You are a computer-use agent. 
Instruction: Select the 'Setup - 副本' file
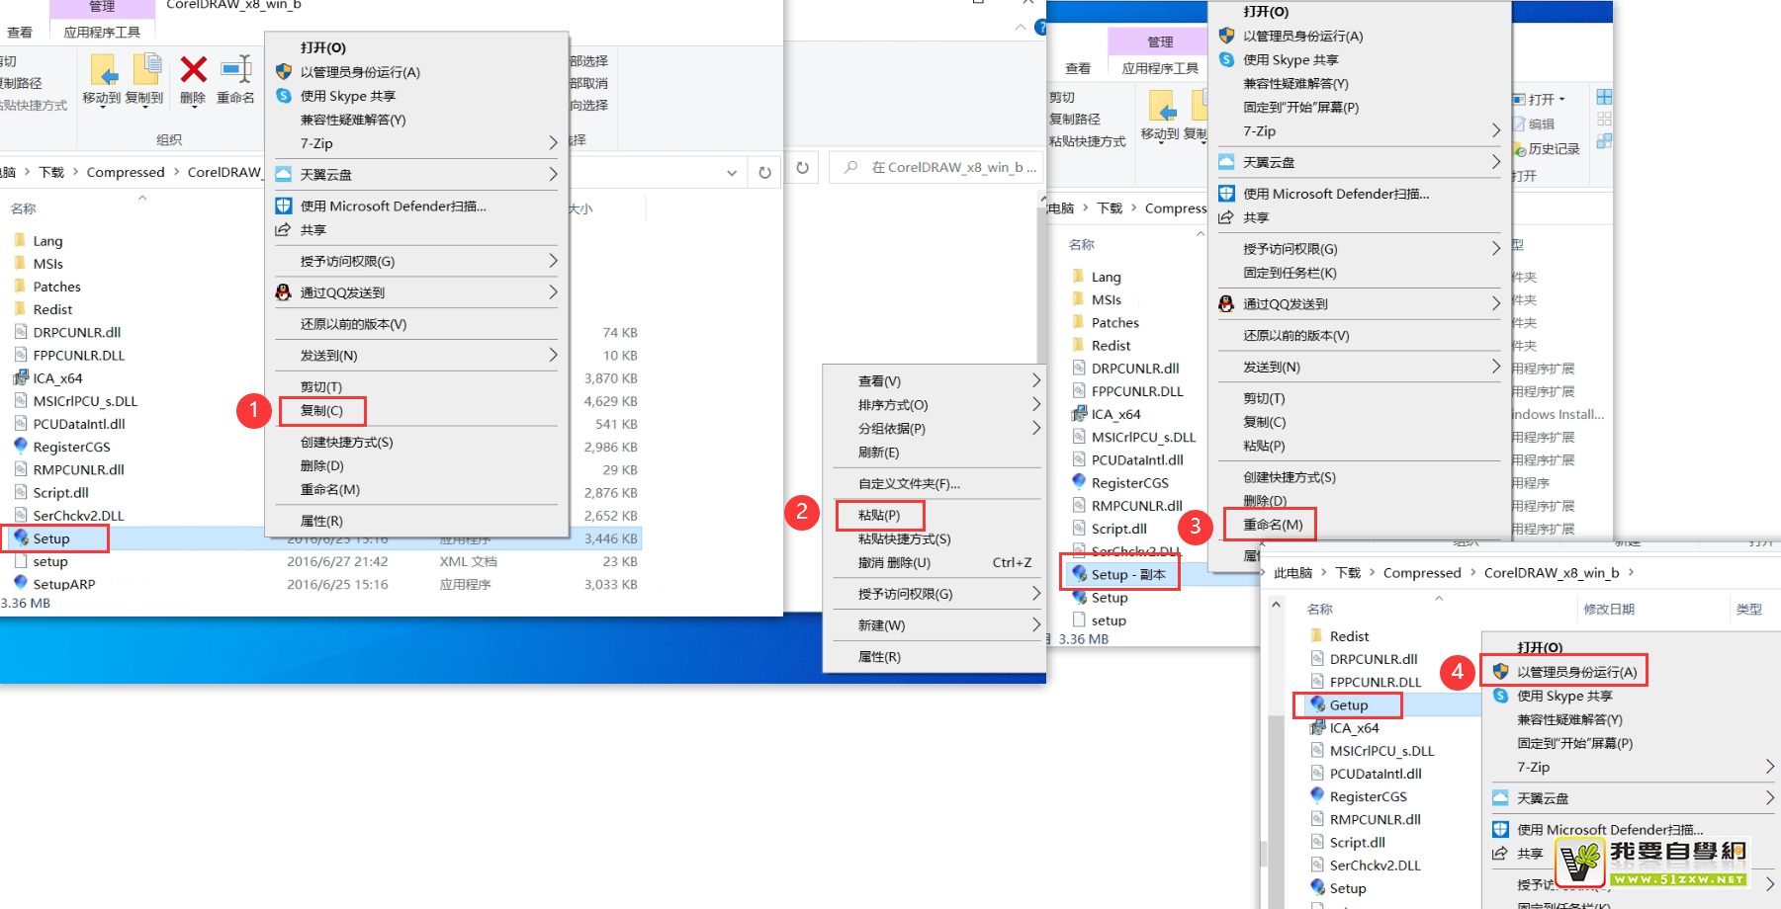pyautogui.click(x=1127, y=574)
